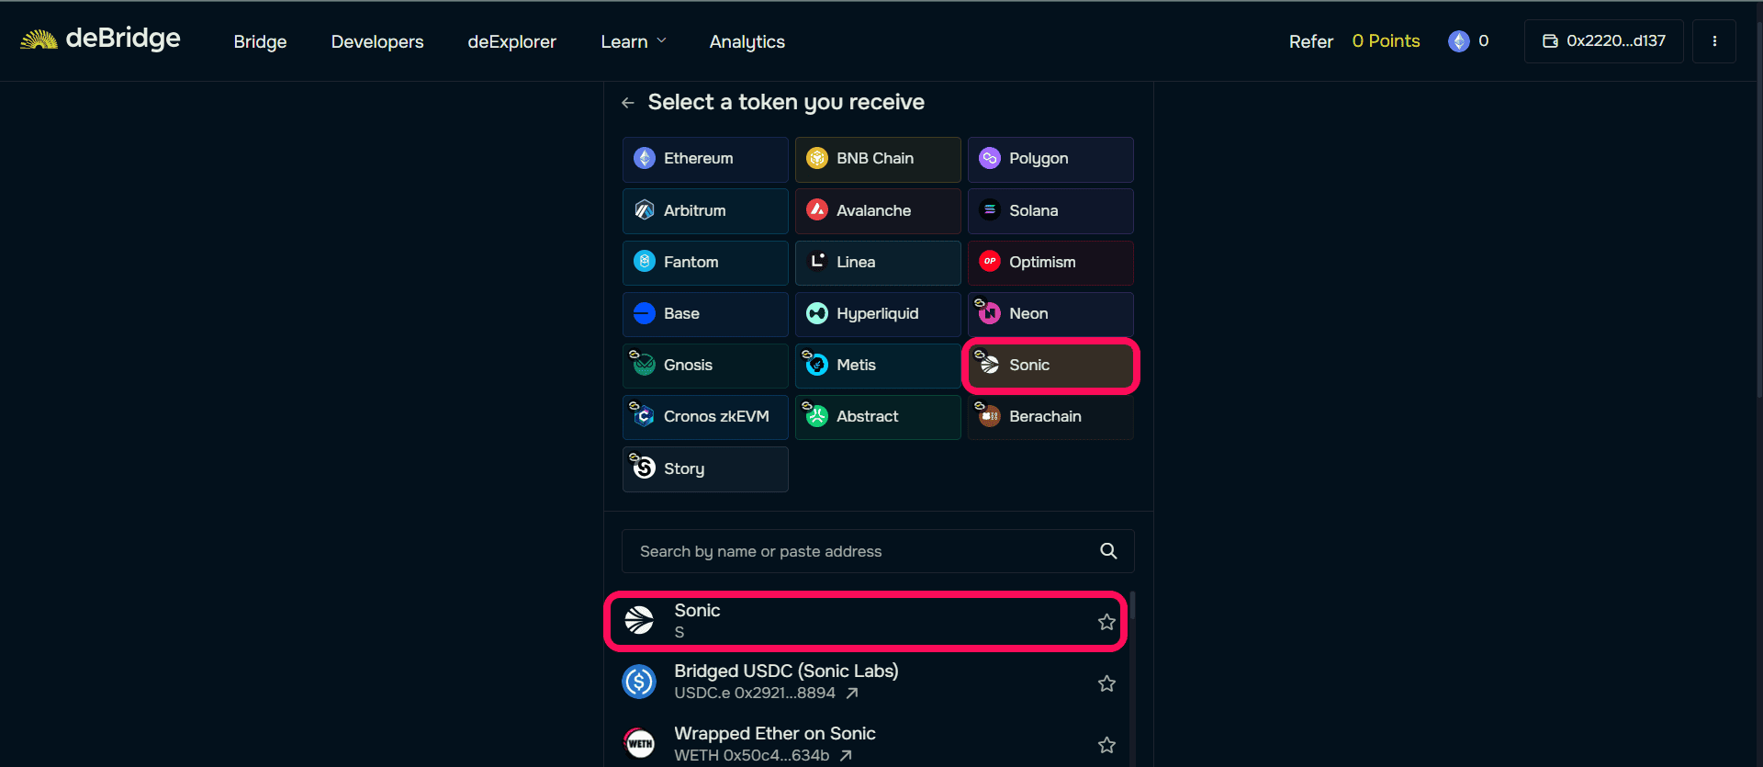
Task: Select the Fantom network
Action: click(705, 262)
